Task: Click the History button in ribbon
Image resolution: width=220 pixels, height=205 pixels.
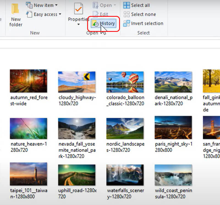Action: point(103,24)
